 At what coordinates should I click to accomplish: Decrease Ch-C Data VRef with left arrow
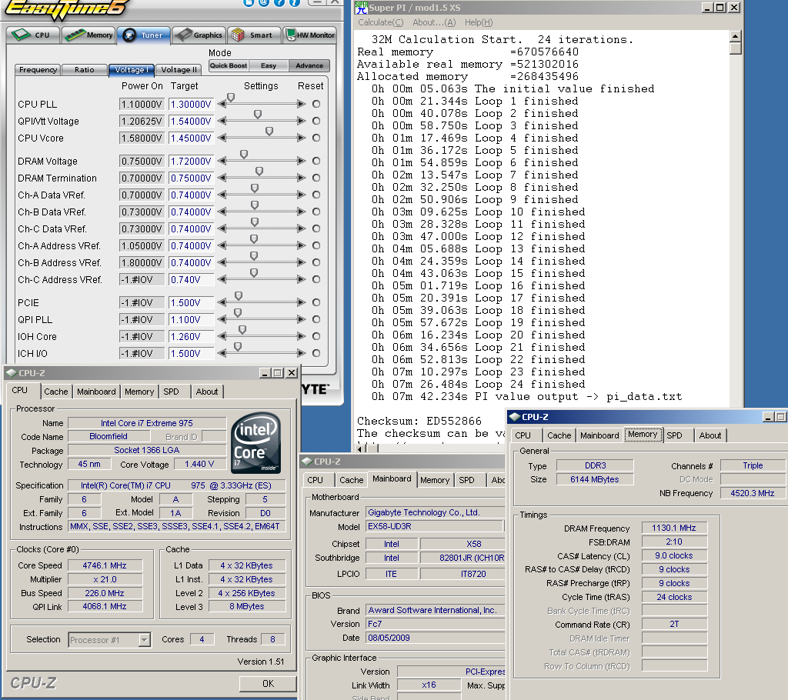(222, 228)
